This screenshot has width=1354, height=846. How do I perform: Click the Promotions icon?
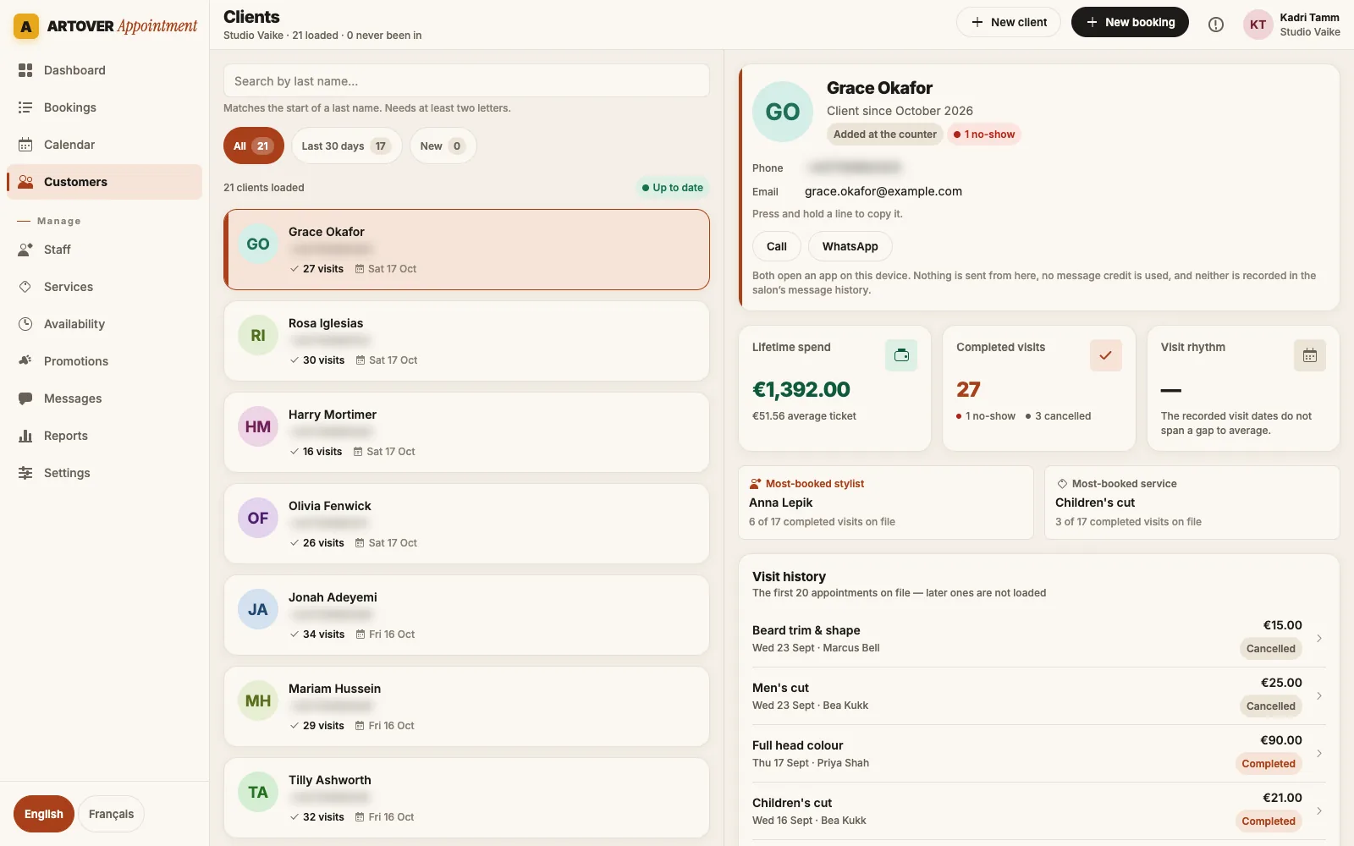pos(25,361)
